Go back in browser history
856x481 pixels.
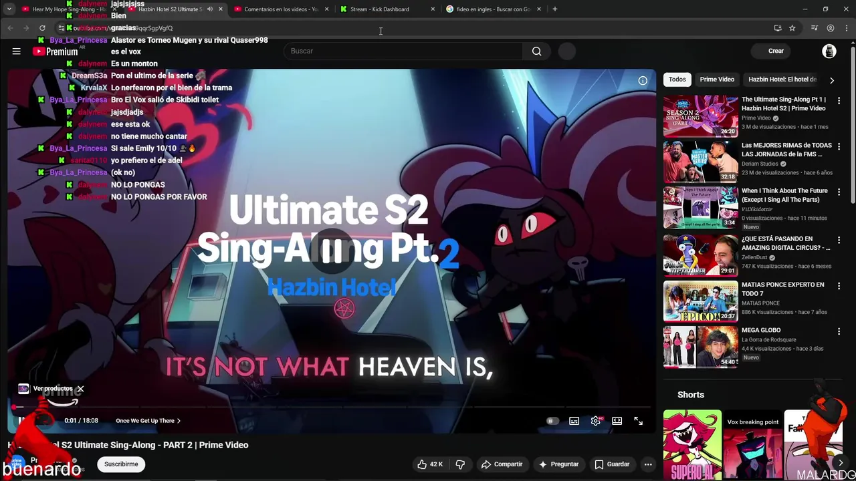pyautogui.click(x=10, y=28)
